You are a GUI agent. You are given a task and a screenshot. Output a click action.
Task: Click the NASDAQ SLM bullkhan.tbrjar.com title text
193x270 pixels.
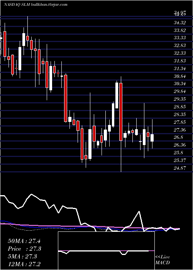point(36,5)
